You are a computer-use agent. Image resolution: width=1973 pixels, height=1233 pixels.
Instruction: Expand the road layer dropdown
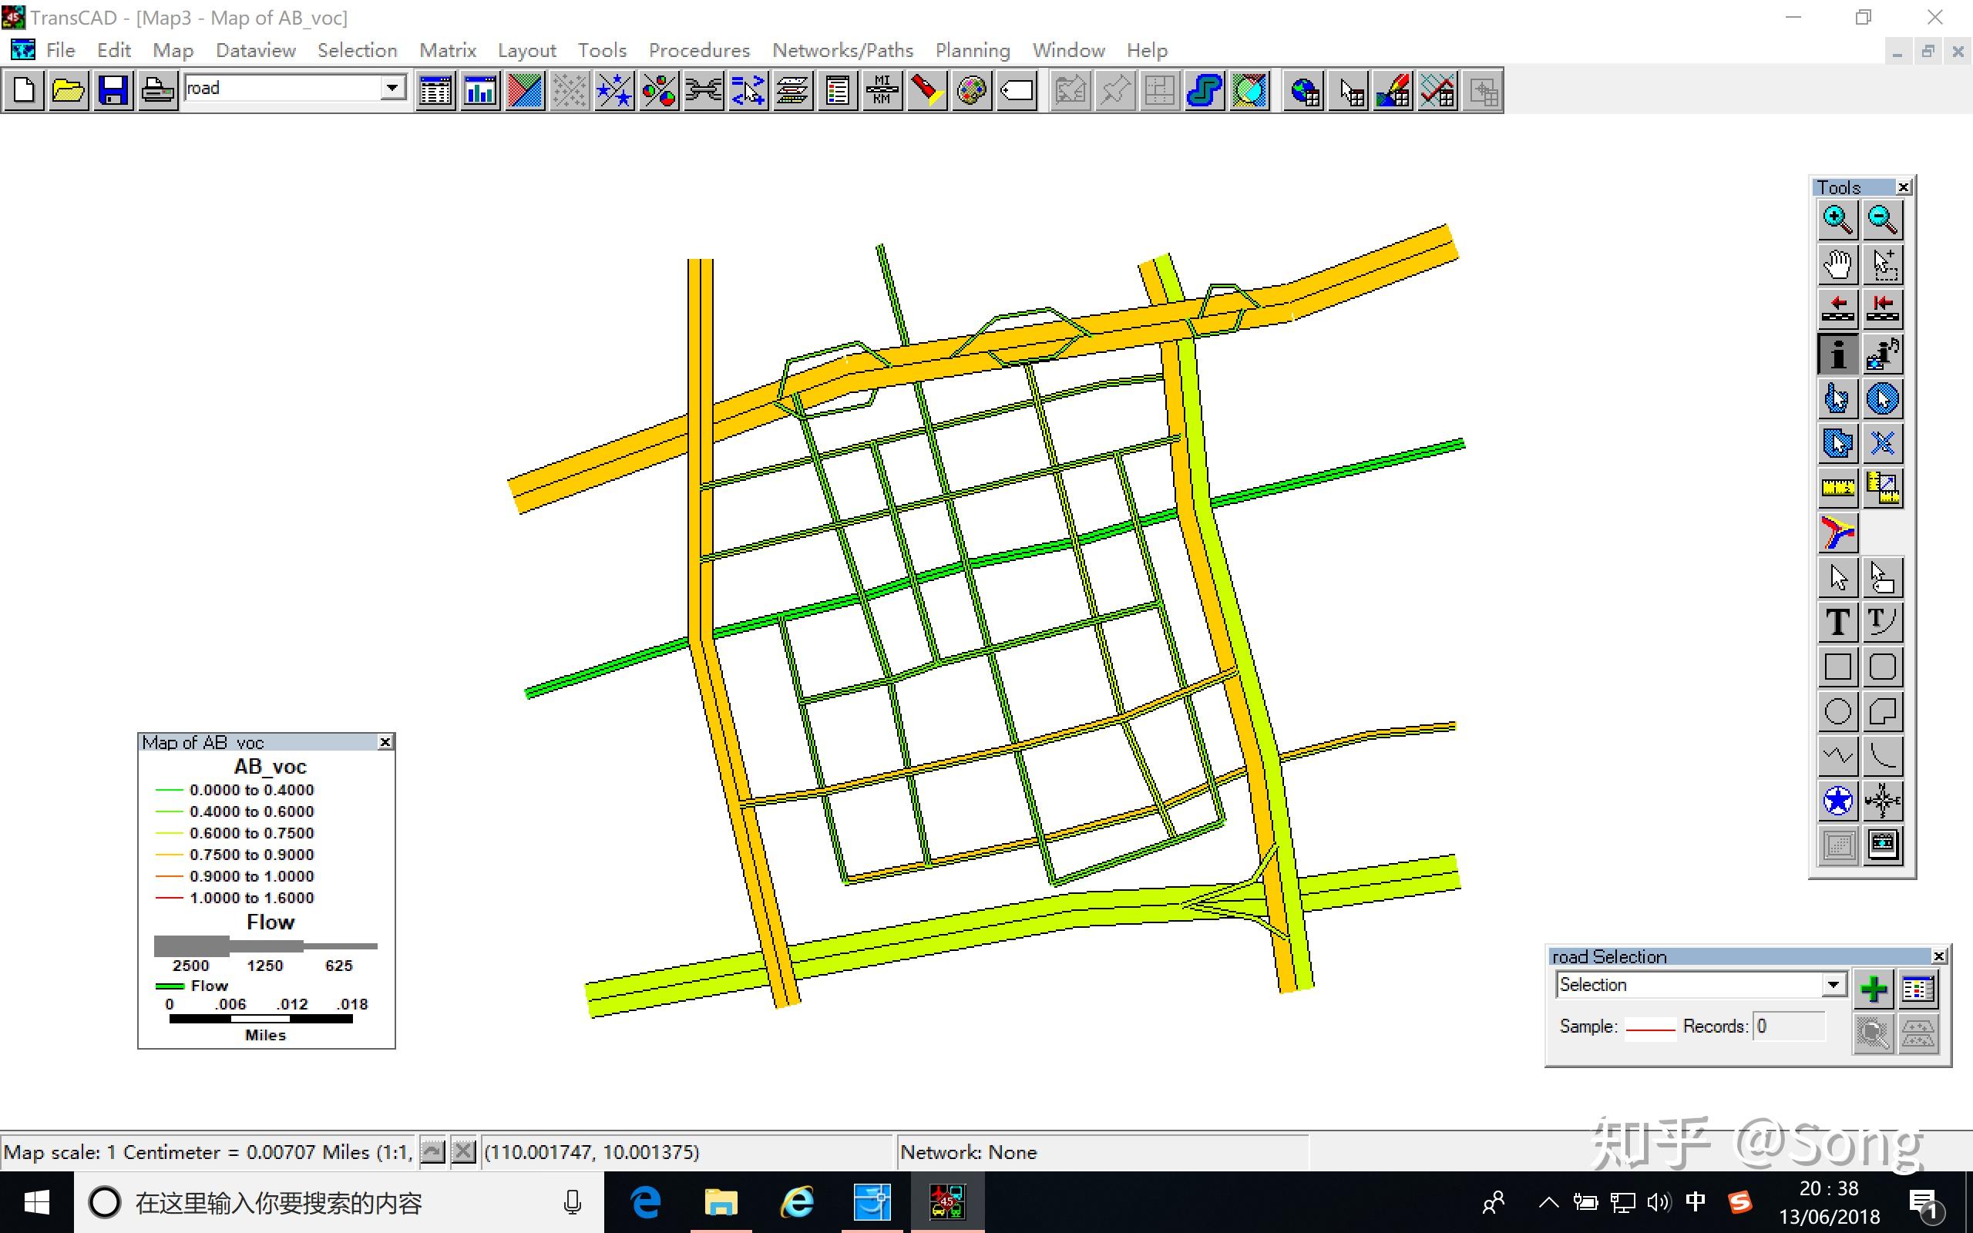(x=393, y=88)
